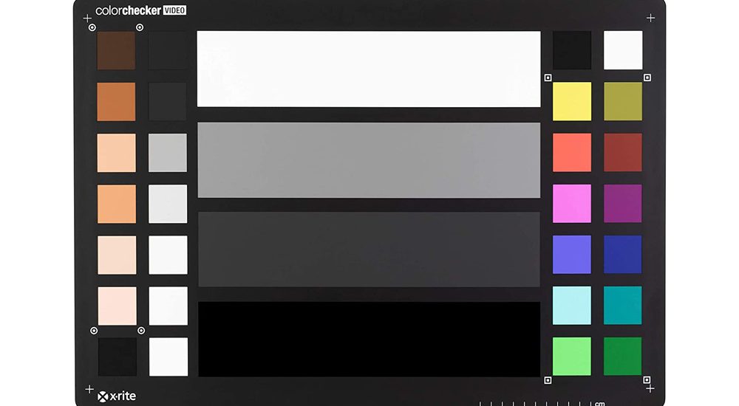The height and width of the screenshot is (406, 739).
Task: Click the crosshair mark next to colorchecker title
Action: [87, 18]
